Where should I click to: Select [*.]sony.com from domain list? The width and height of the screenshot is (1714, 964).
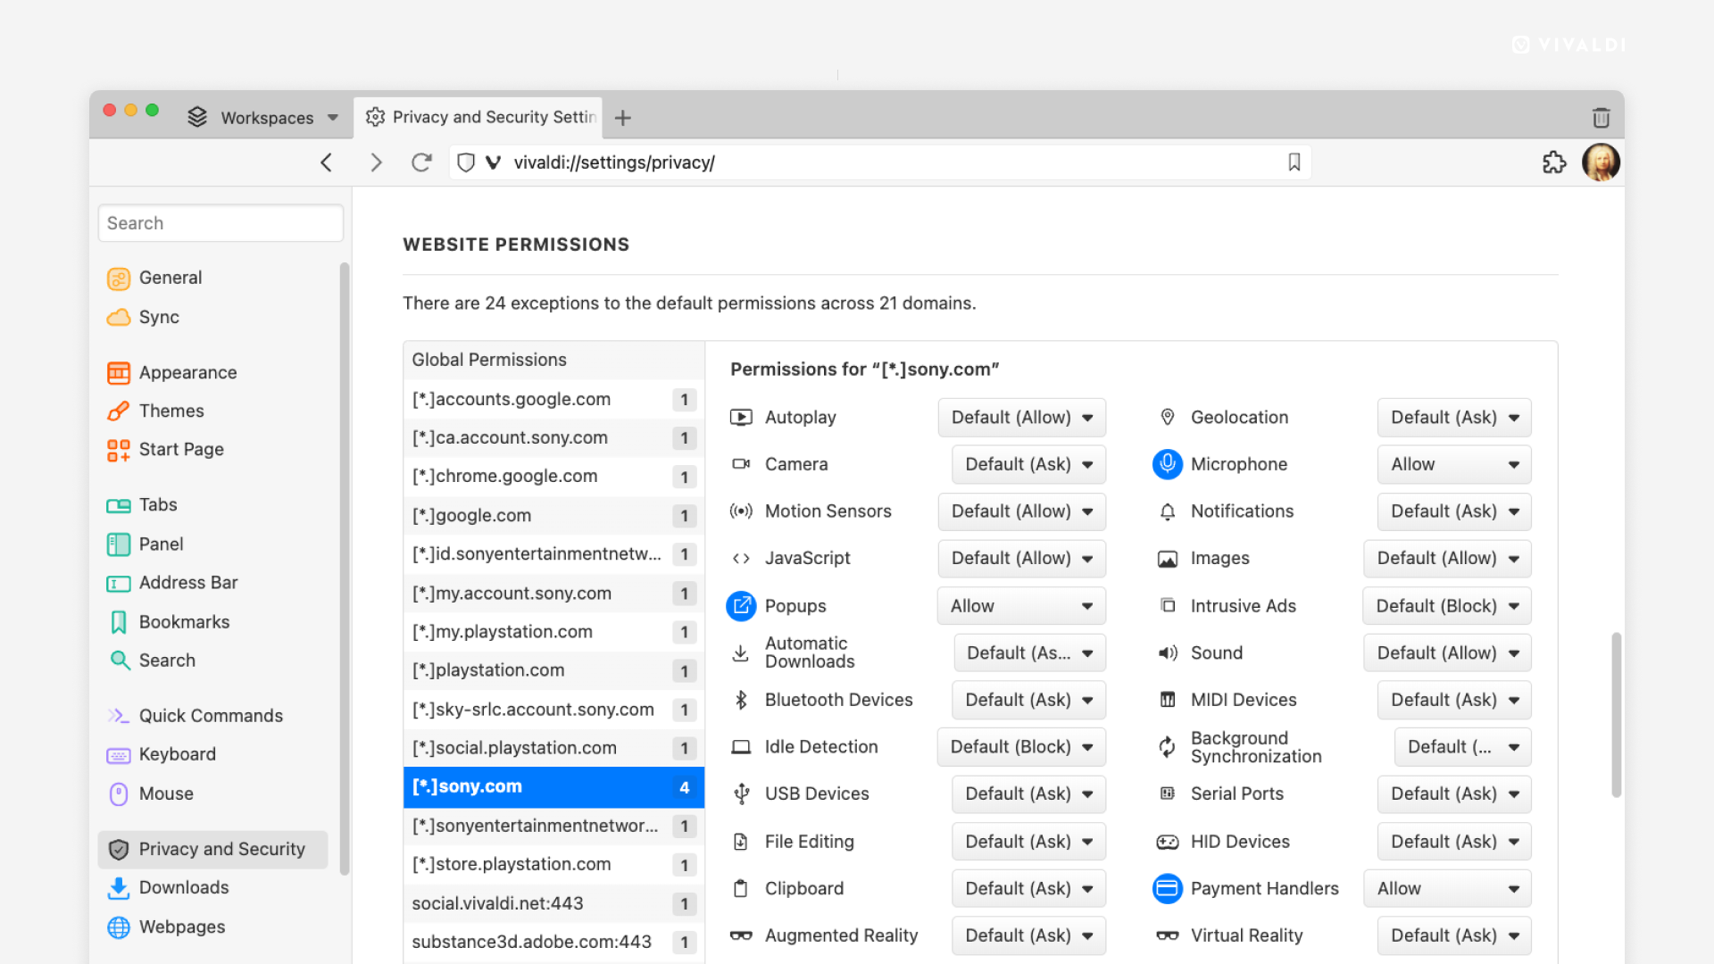(x=552, y=786)
